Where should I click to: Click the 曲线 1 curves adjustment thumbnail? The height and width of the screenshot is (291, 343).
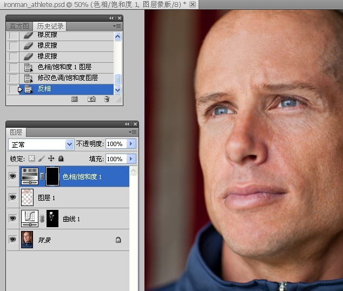pyautogui.click(x=30, y=219)
